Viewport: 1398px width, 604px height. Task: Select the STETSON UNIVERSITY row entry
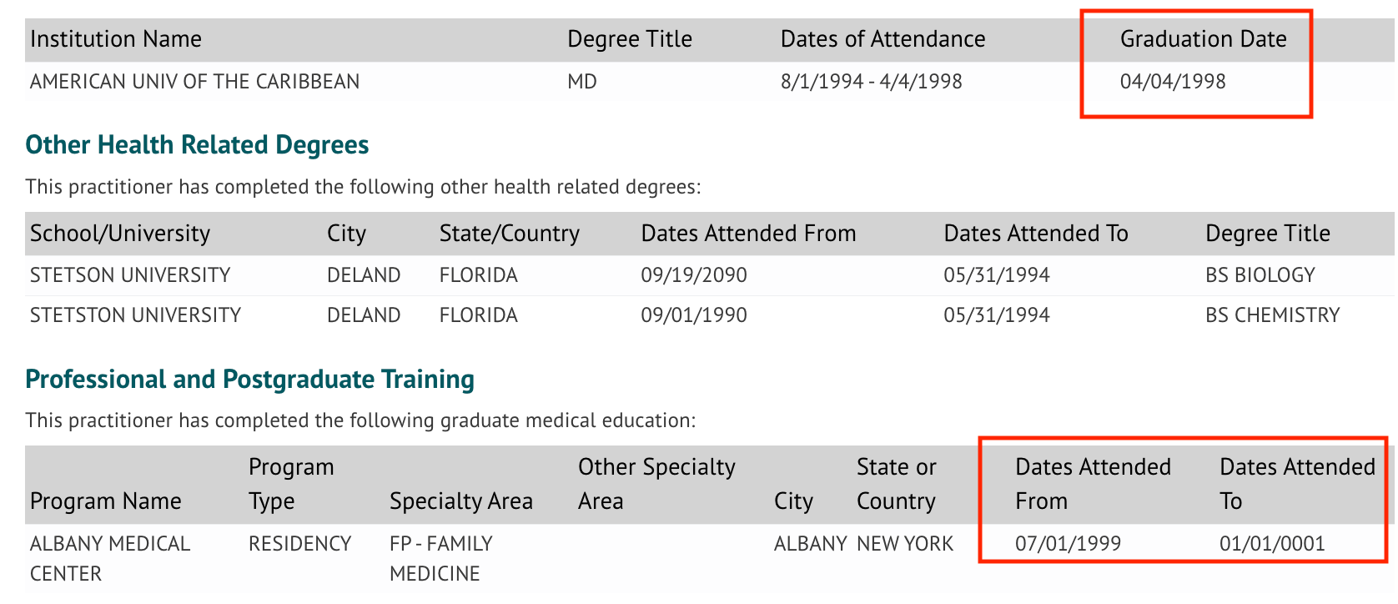[130, 275]
